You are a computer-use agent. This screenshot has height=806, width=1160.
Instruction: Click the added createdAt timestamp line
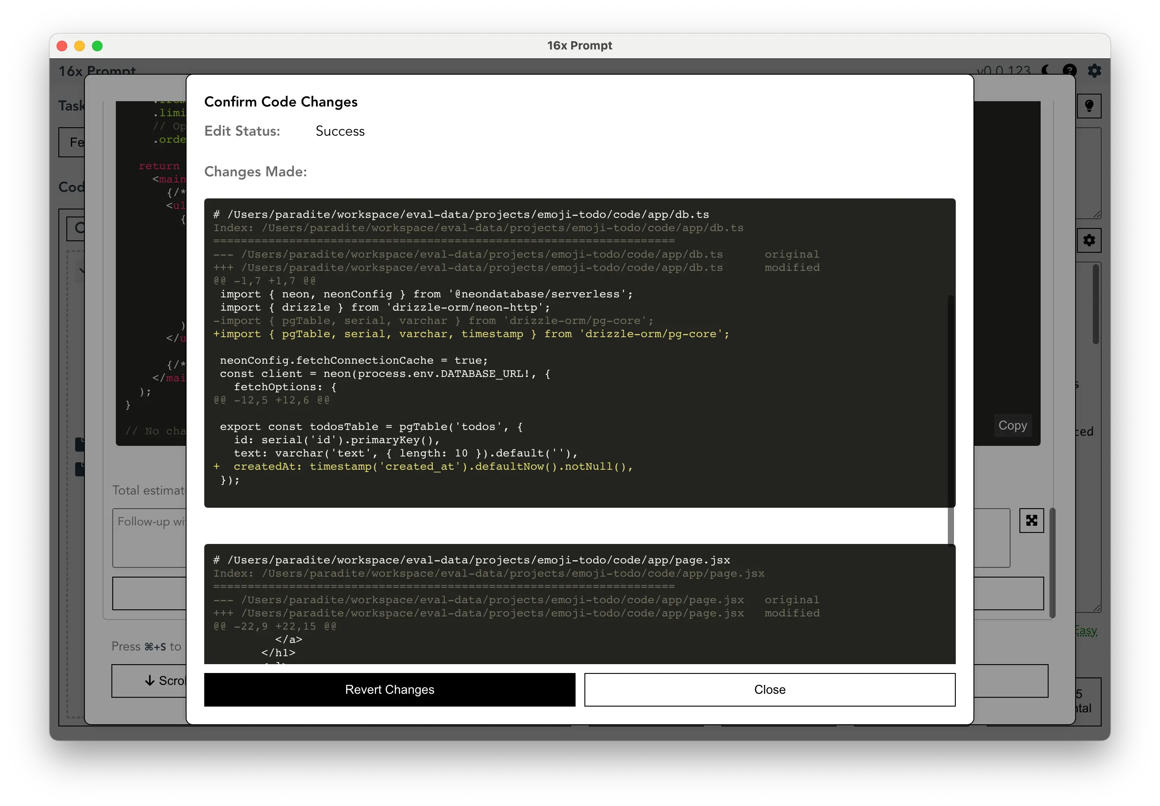424,467
